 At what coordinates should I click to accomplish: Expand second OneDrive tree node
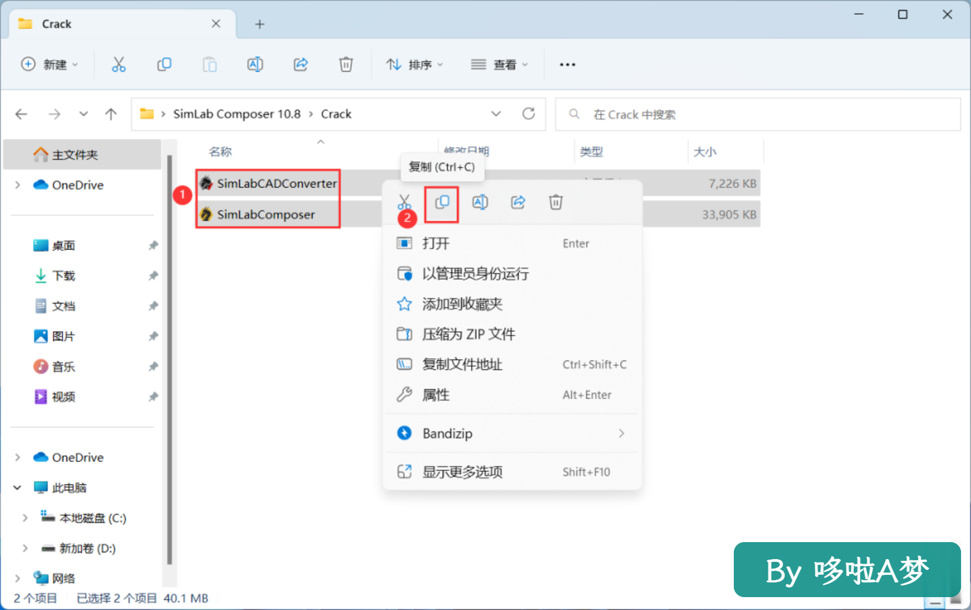[18, 457]
